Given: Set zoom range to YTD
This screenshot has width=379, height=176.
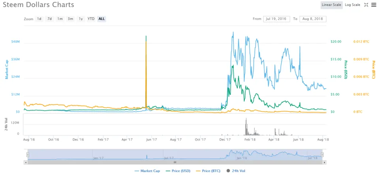Looking at the screenshot, I should pyautogui.click(x=91, y=19).
